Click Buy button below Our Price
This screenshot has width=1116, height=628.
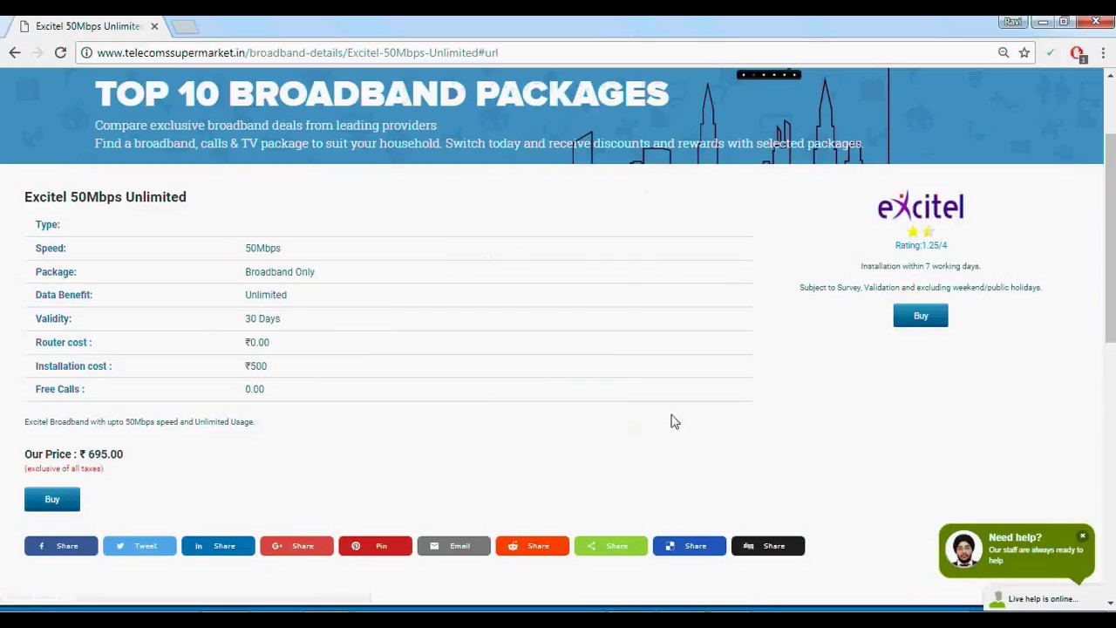point(52,500)
